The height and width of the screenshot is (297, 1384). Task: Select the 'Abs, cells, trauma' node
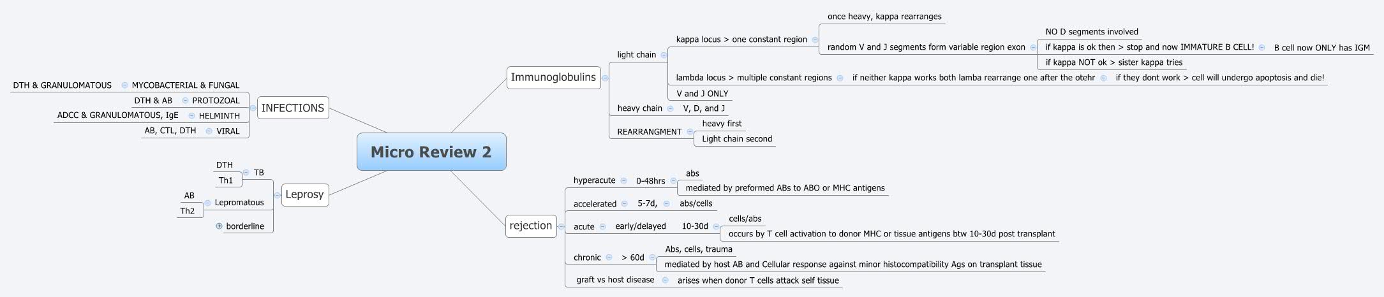(x=698, y=249)
